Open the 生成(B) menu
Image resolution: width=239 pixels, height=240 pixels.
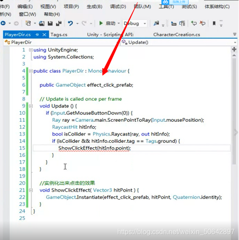[x=94, y=6]
